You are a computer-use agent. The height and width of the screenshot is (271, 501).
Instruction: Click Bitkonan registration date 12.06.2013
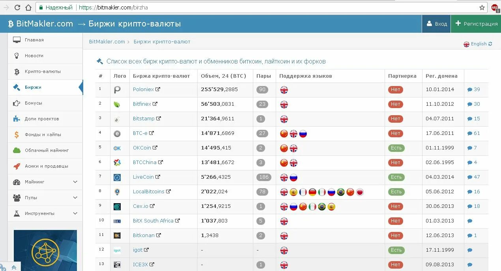pyautogui.click(x=440, y=235)
